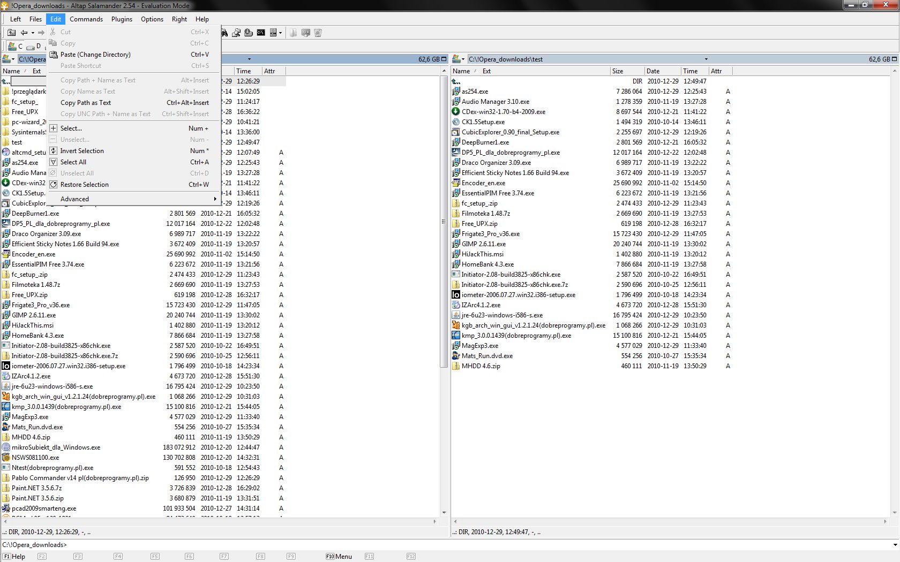
Task: Click the right panel horizontal scrollbar right arrow
Action: coord(886,521)
